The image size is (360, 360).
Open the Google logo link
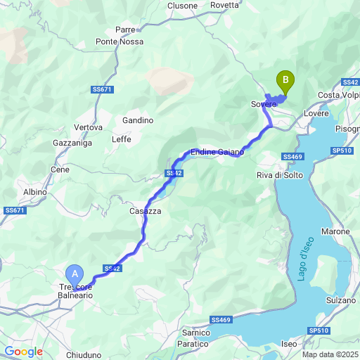pyautogui.click(x=24, y=352)
